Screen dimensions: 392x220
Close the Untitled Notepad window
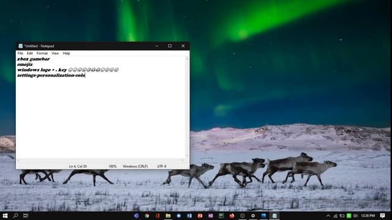point(183,46)
